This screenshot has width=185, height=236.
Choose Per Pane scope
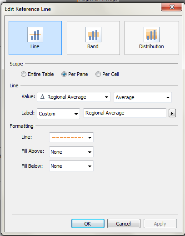click(x=75, y=74)
